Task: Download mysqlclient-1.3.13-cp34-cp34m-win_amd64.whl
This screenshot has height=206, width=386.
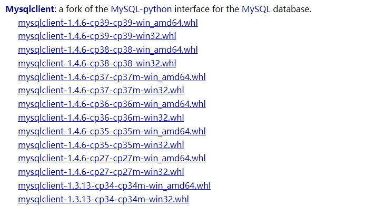Action: point(114,185)
